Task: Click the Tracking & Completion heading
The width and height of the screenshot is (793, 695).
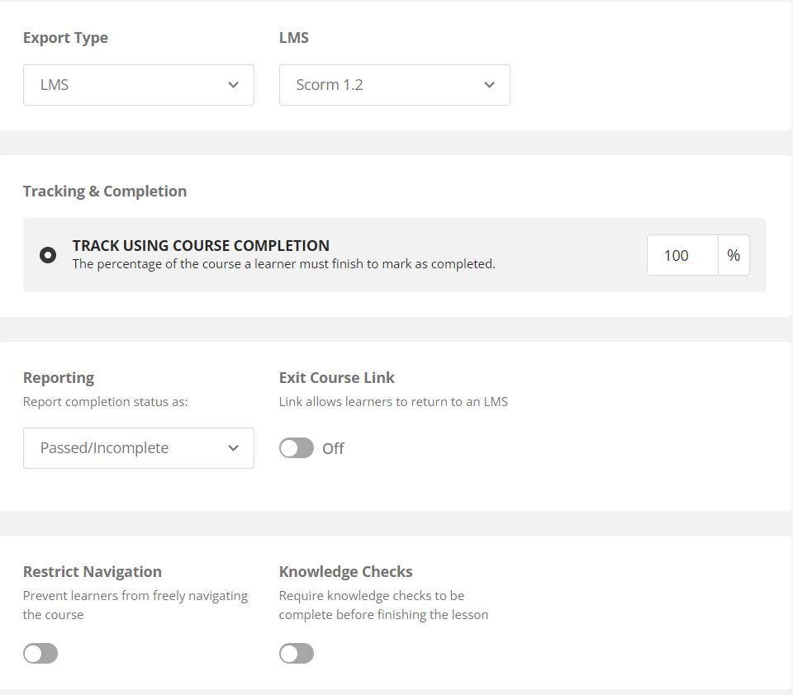Action: (x=105, y=191)
